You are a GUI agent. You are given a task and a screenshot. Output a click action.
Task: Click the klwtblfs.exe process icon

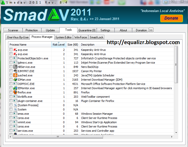click(15, 96)
